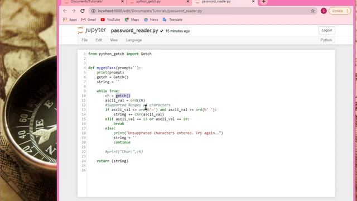Click the highlighted 'getch()' on line 10
This screenshot has height=201, width=357.
pyautogui.click(x=123, y=95)
